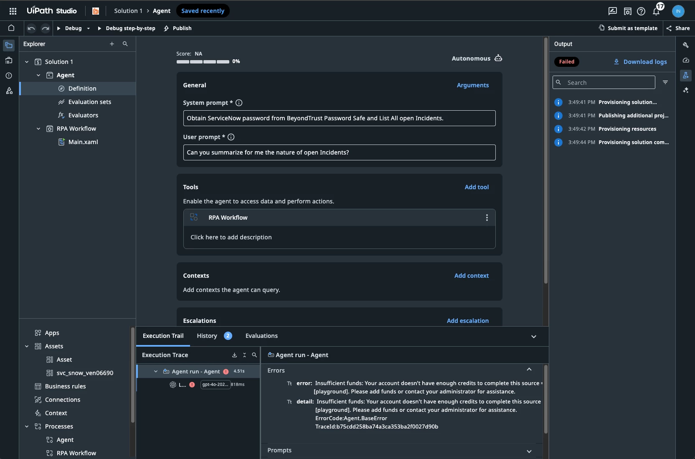
Task: Open the Debug dropdown arrow
Action: (88, 28)
